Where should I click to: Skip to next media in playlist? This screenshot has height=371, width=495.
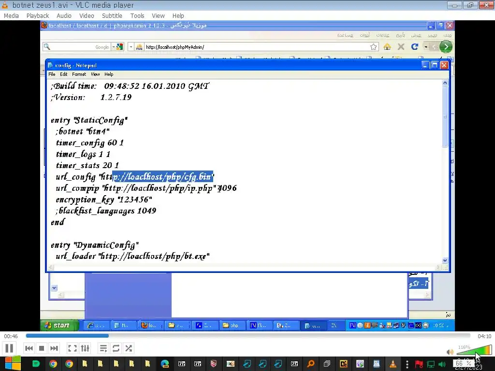click(x=54, y=348)
